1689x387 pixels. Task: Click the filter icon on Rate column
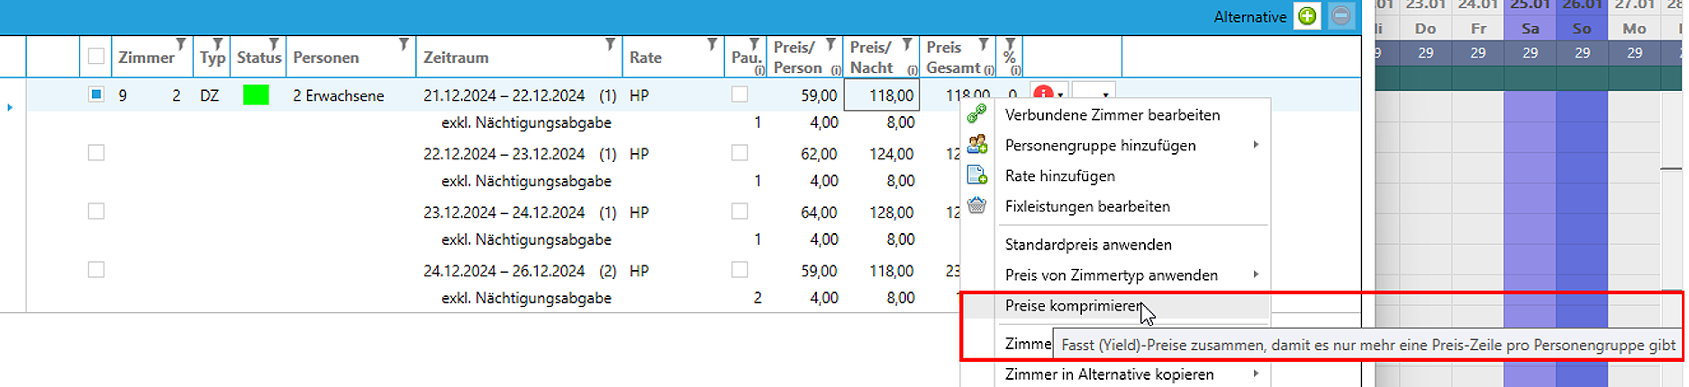(x=713, y=44)
